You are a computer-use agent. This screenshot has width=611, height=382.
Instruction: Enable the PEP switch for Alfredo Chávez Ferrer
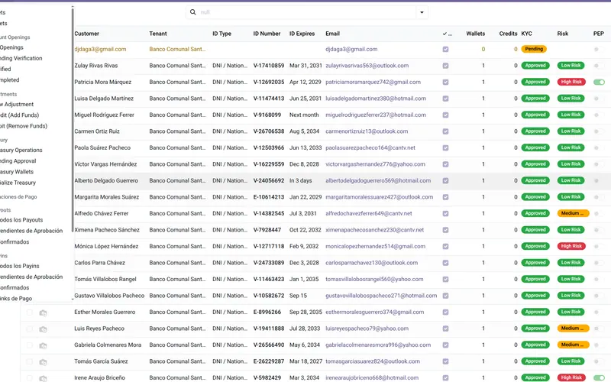[x=599, y=213]
